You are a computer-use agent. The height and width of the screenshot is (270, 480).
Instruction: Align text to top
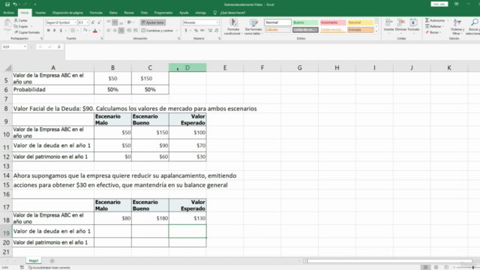[109, 22]
